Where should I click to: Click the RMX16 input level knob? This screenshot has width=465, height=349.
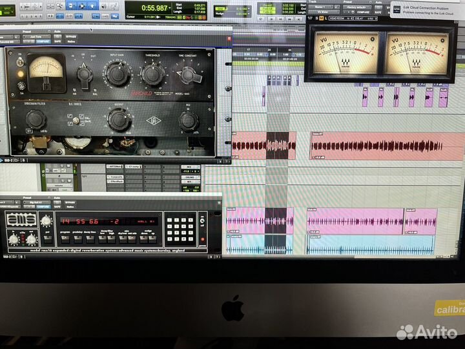point(14,240)
